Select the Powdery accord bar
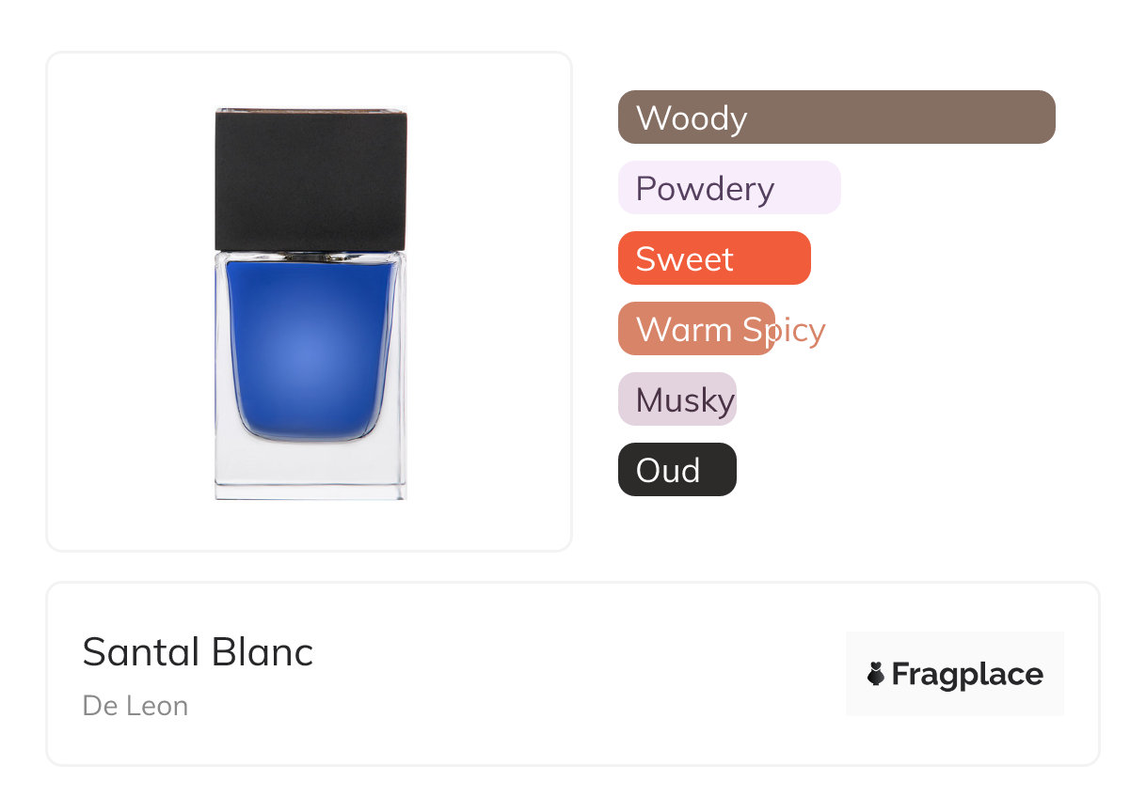Viewport: 1146px width, 812px height. (x=729, y=188)
